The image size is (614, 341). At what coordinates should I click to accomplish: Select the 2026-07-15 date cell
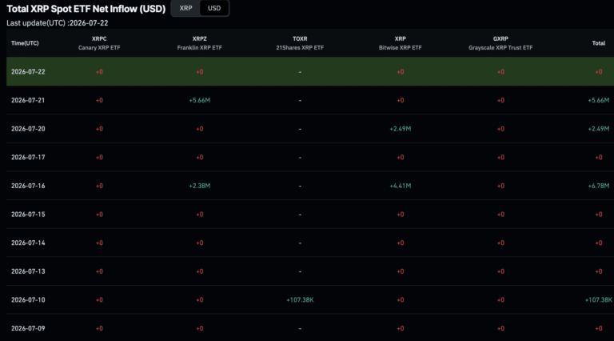28,215
